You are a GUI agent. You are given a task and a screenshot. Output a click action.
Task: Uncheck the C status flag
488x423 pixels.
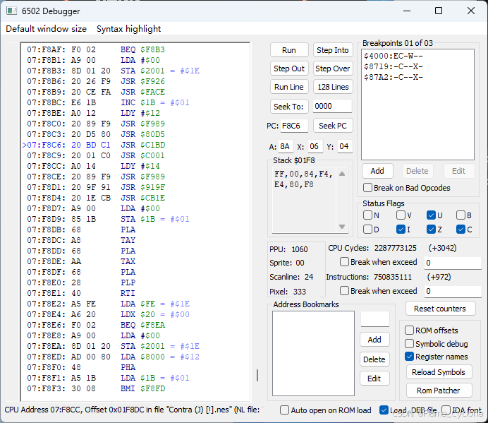[460, 230]
